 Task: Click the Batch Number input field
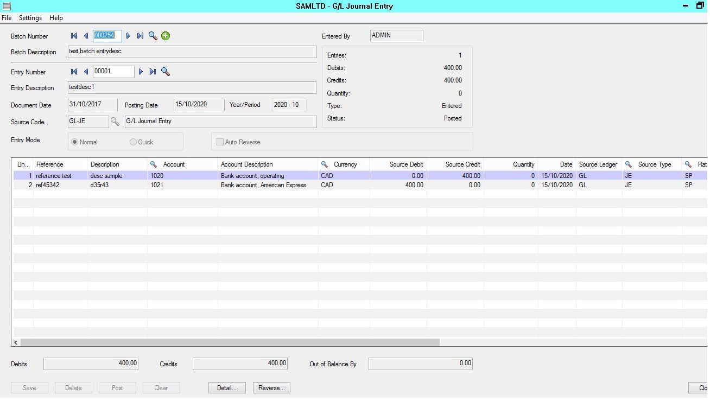coord(107,36)
